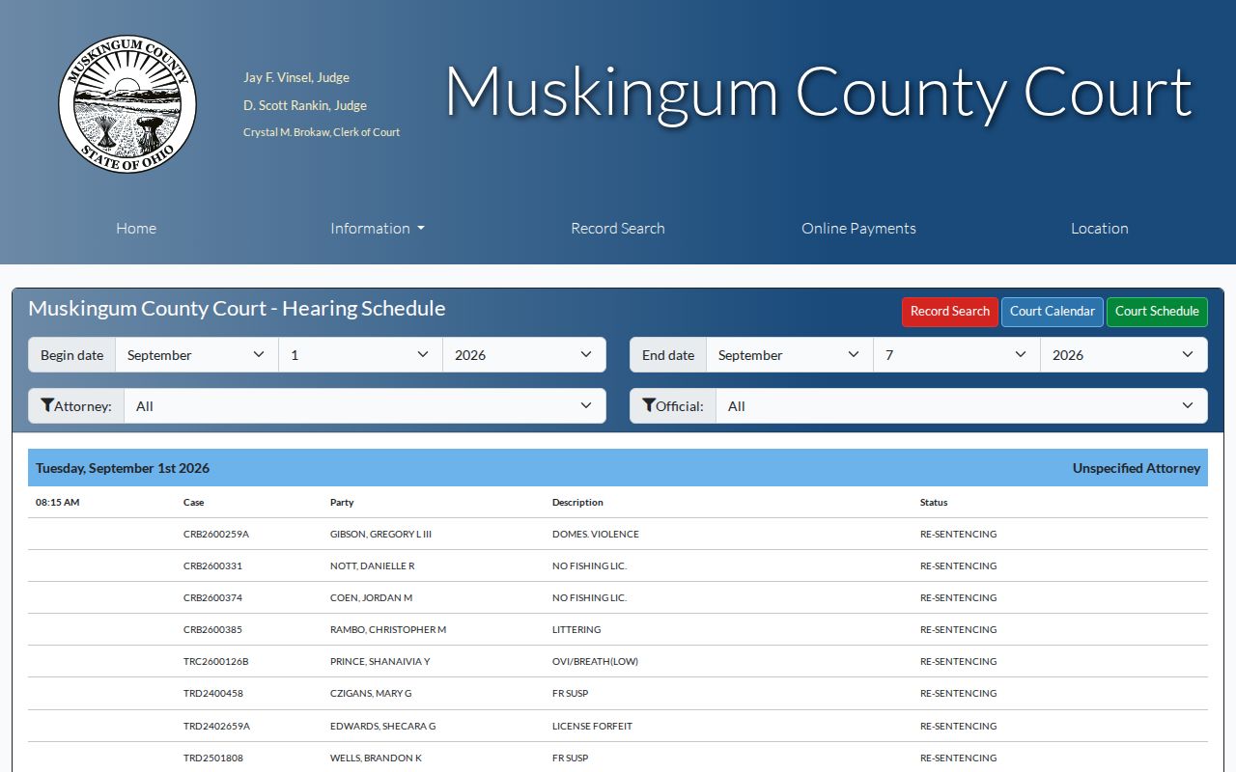This screenshot has height=772, width=1236.
Task: Open the Location nav item
Action: coord(1100,229)
